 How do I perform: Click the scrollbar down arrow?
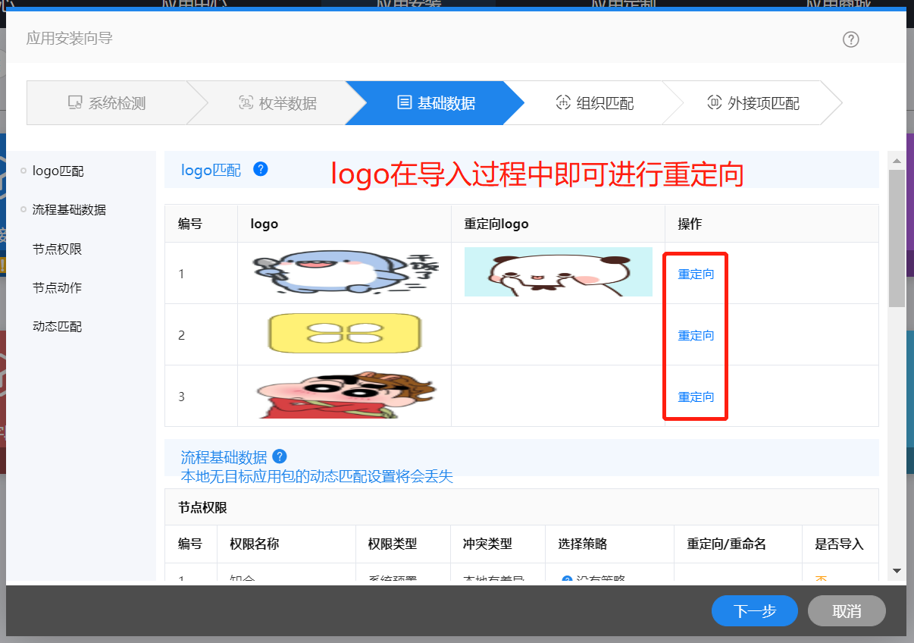coord(897,570)
